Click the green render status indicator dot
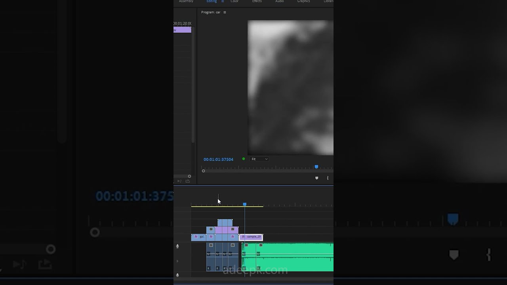Image resolution: width=507 pixels, height=285 pixels. [243, 159]
